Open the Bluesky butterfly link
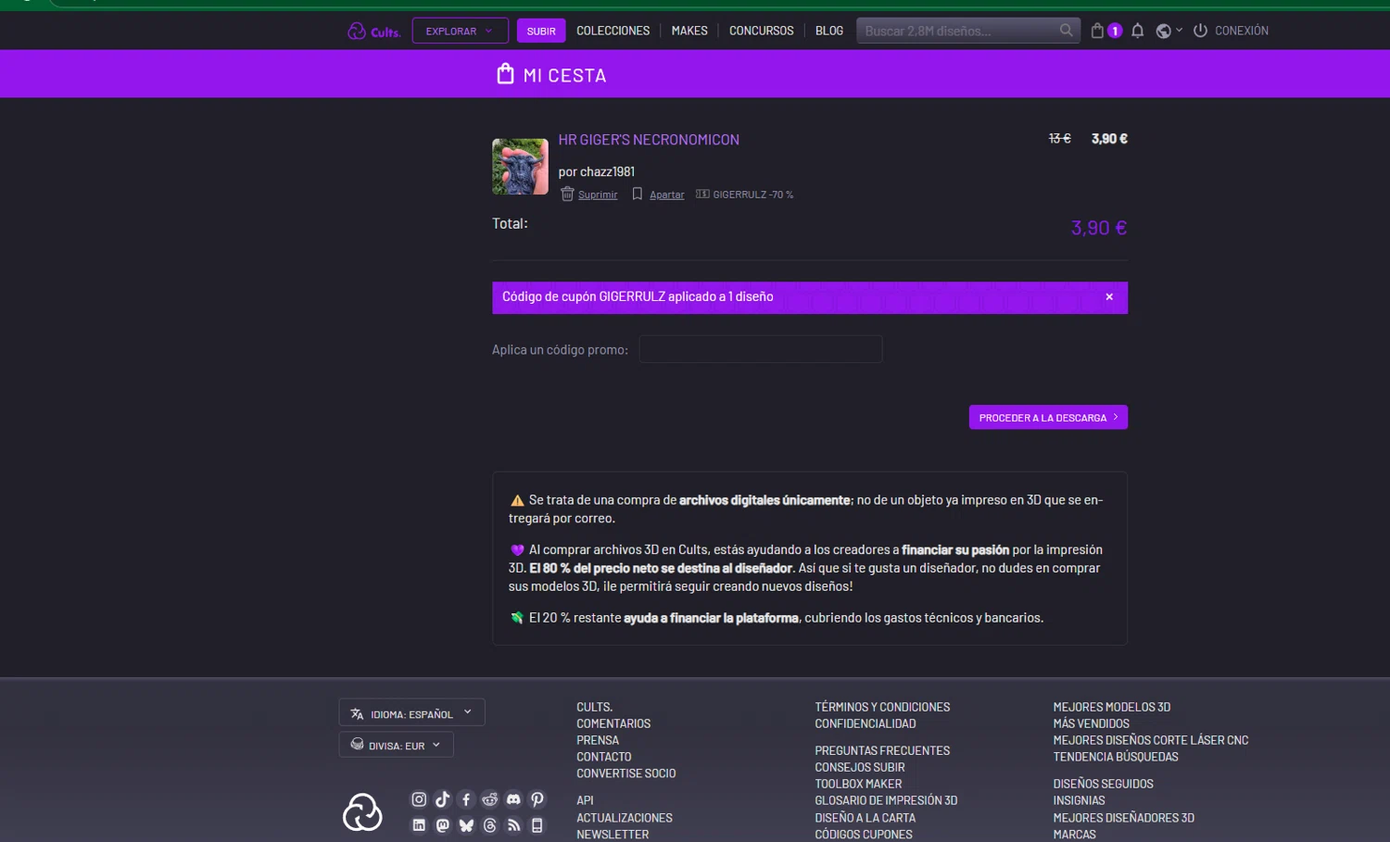Screen dimensions: 1390x842 coord(466,825)
